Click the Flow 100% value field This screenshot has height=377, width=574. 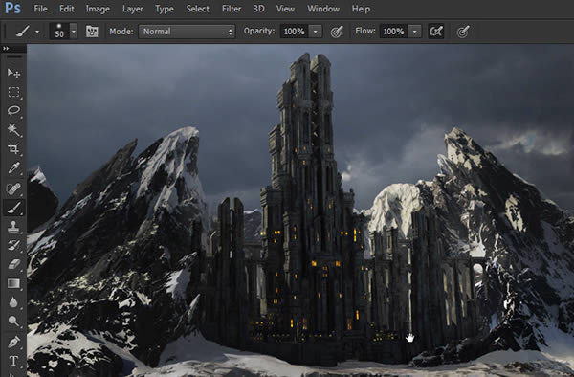(393, 32)
